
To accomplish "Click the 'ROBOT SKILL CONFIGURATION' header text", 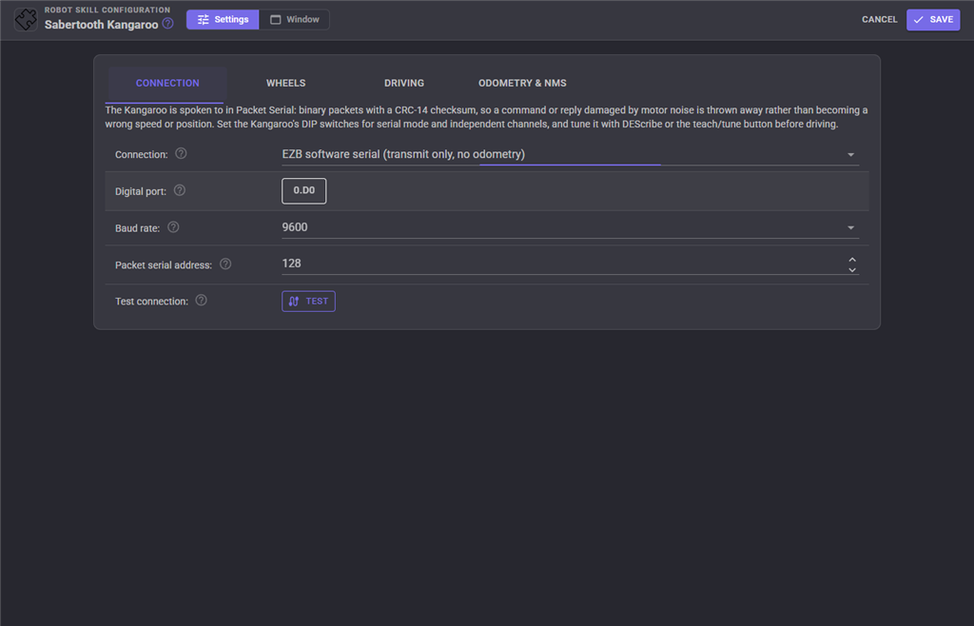I will click(x=107, y=10).
